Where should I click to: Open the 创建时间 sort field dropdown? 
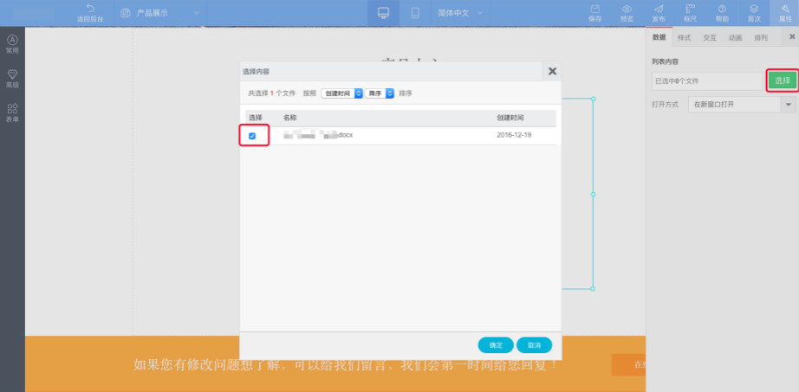pos(341,93)
